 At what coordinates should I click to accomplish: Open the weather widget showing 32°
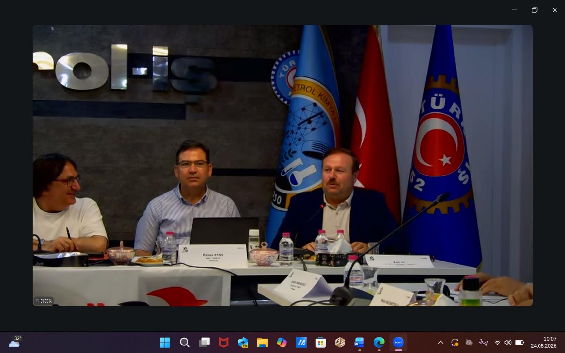15,342
